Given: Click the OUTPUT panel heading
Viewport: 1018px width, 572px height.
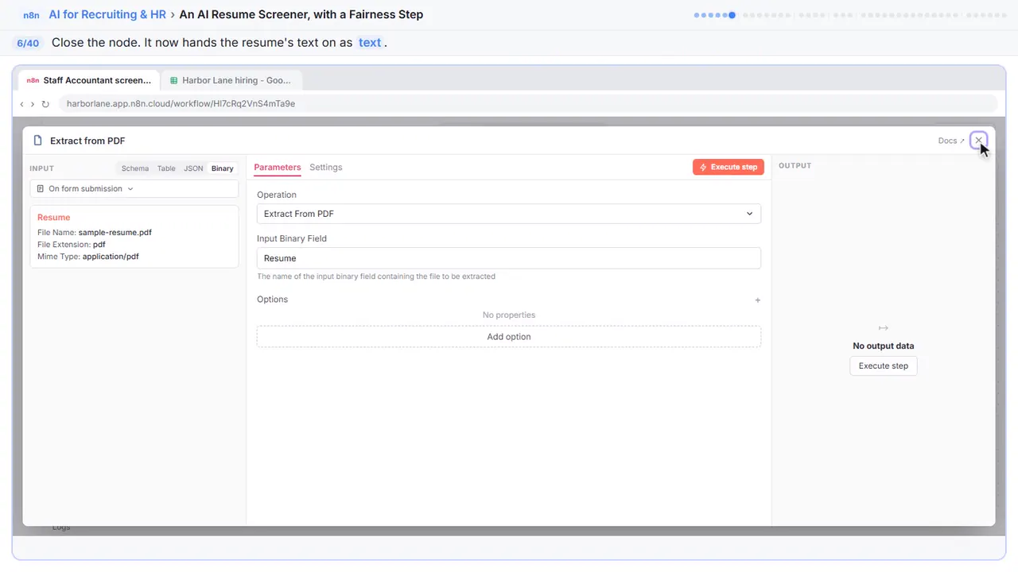Looking at the screenshot, I should [795, 166].
